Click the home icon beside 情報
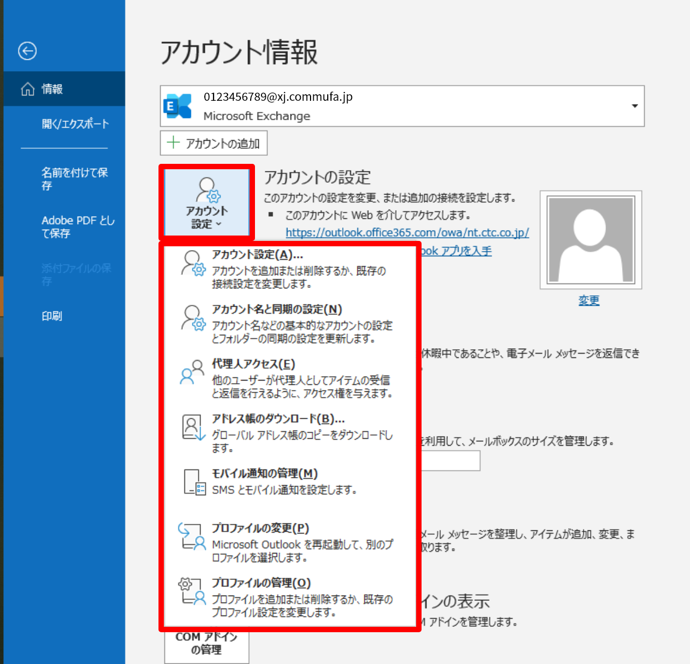 coord(27,89)
